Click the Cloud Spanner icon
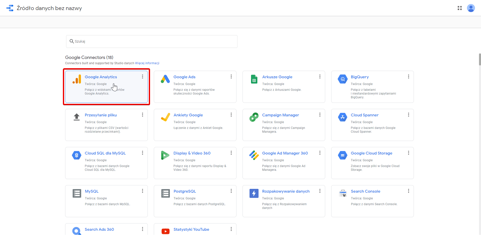Image resolution: width=481 pixels, height=235 pixels. click(x=343, y=117)
